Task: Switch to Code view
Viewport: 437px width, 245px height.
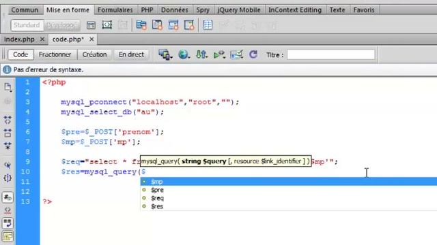Action: [20, 54]
